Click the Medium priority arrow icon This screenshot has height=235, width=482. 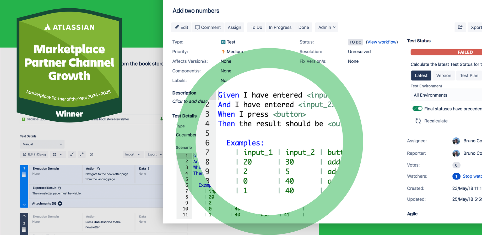pos(223,52)
